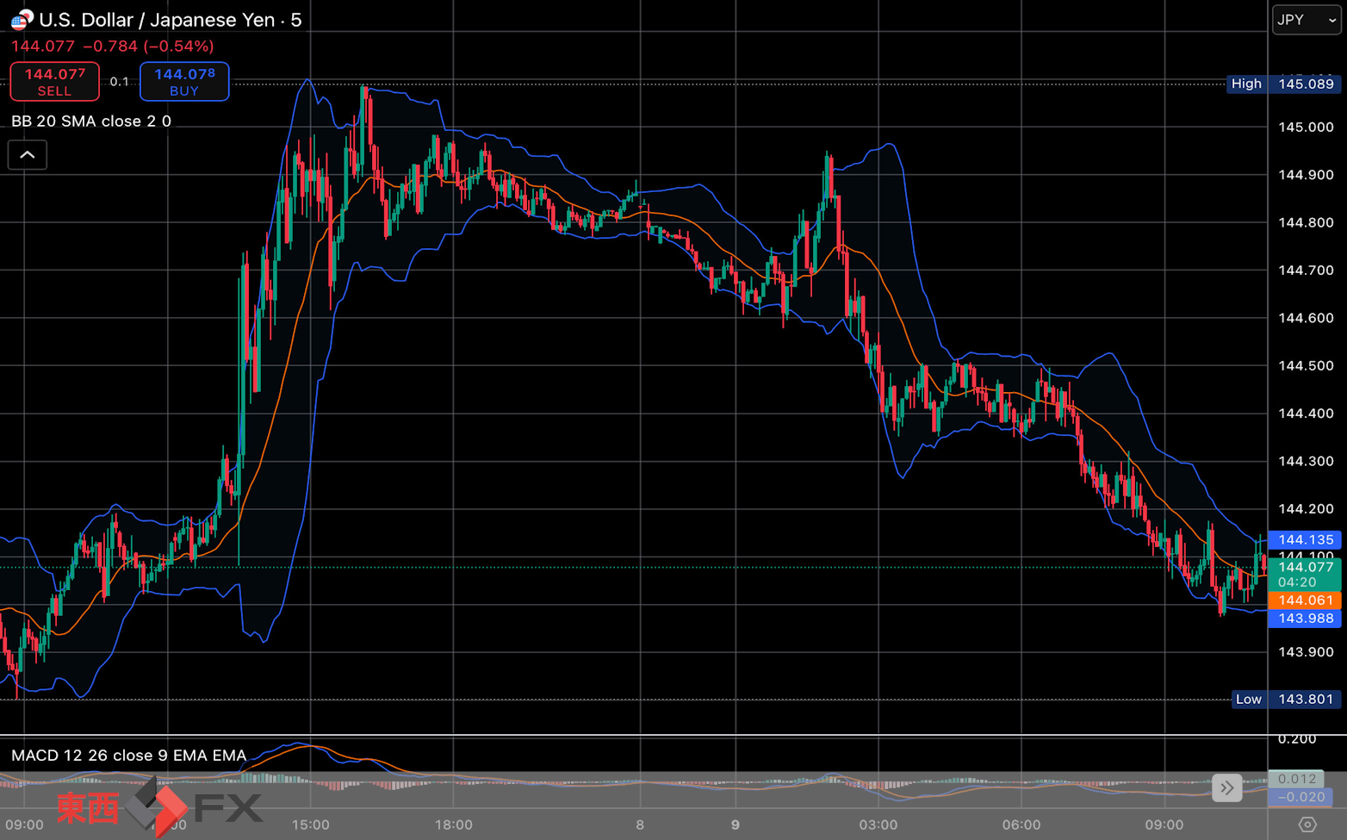
Task: Select the MACD 12 26 close indicator label
Action: click(x=129, y=756)
